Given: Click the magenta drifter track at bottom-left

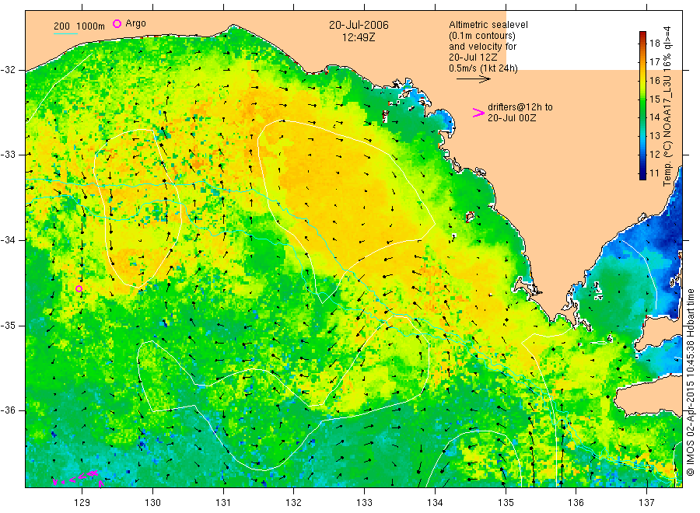Looking at the screenshot, I should [78, 478].
